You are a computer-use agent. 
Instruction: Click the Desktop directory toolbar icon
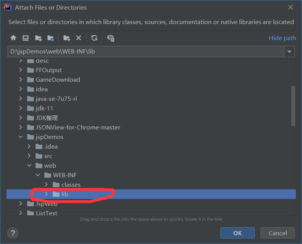pyautogui.click(x=26, y=38)
